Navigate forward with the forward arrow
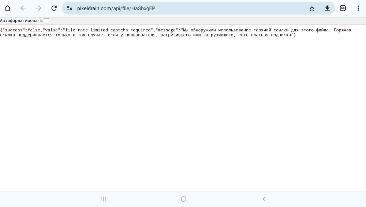Screen dimensions: 366x207 tap(38, 8)
